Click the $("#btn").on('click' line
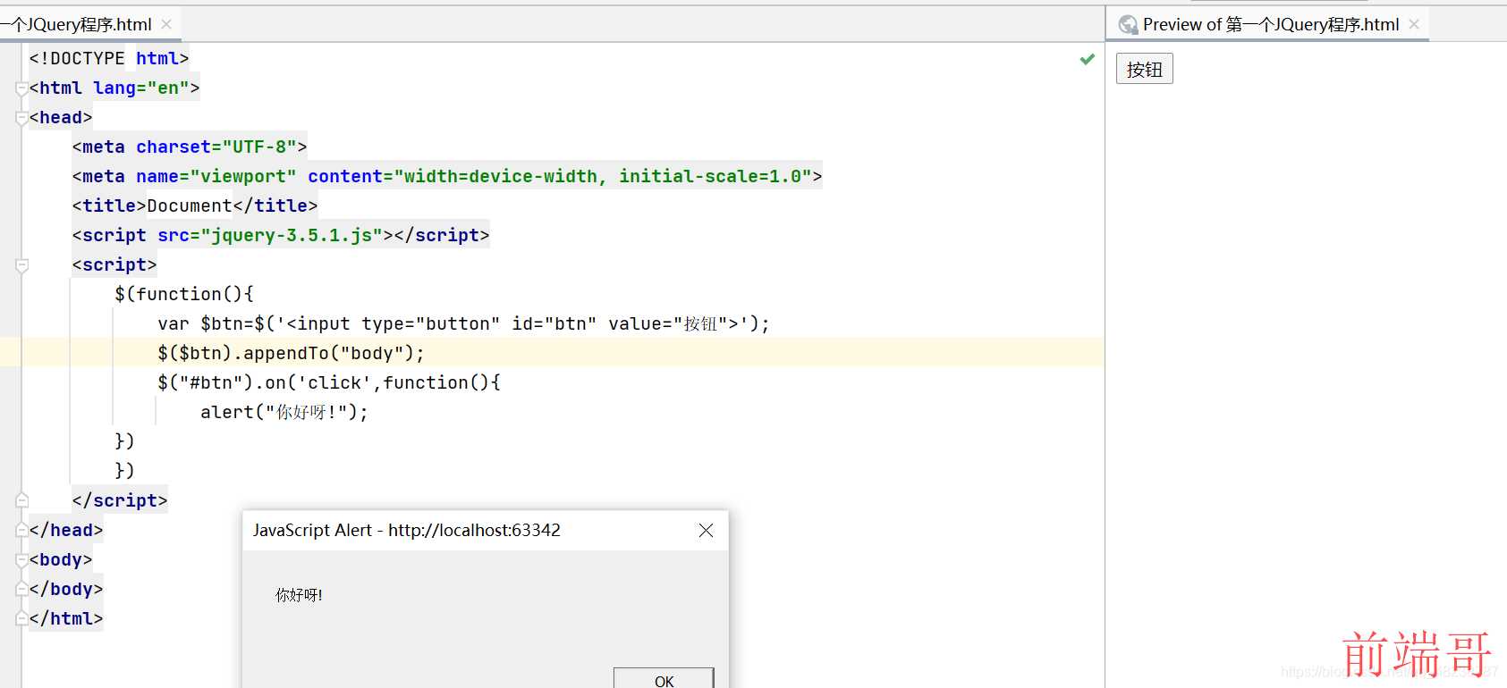 tap(329, 382)
